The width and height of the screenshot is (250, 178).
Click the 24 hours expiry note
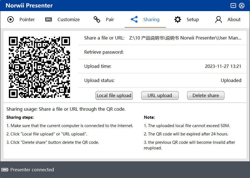[x=186, y=134]
